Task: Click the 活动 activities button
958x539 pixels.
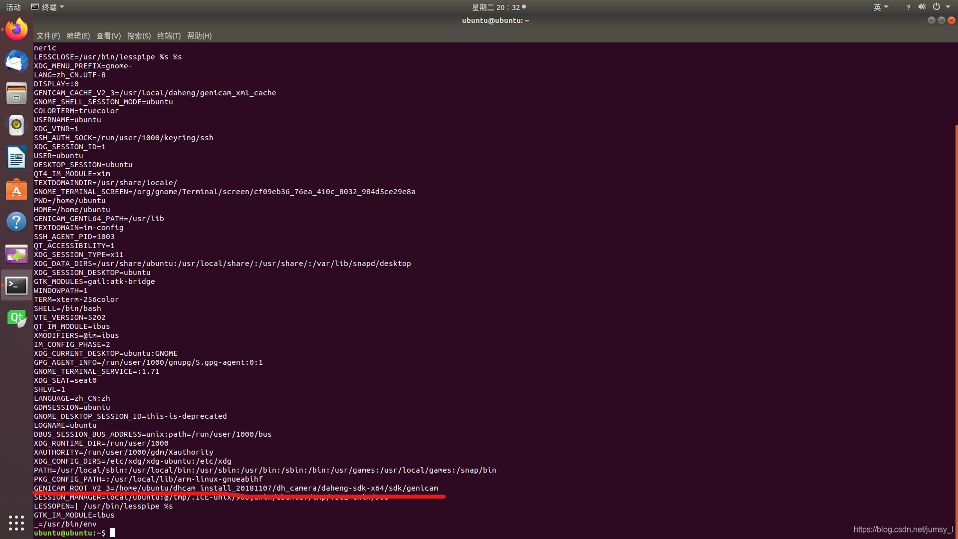Action: pyautogui.click(x=13, y=7)
